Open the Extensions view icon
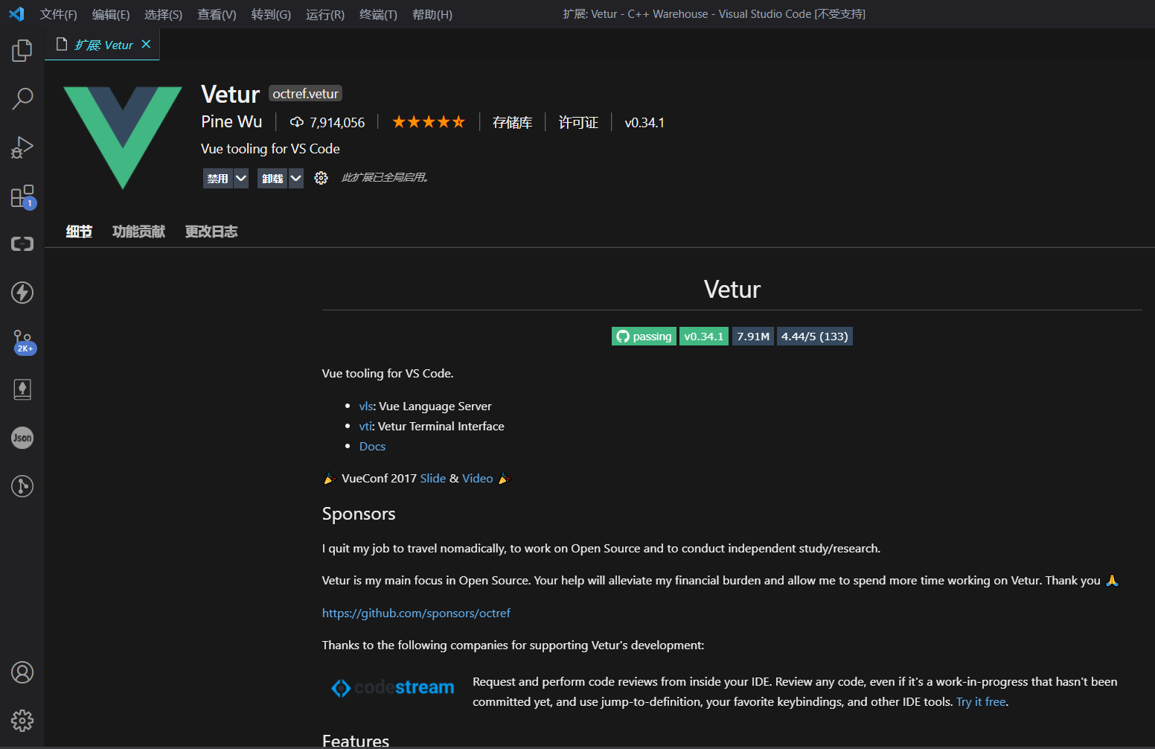The image size is (1155, 749). pos(22,197)
